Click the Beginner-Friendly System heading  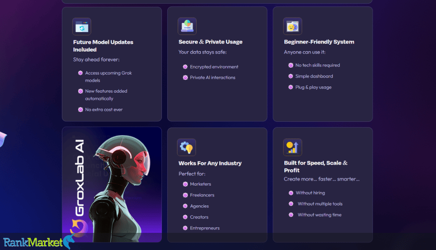point(319,42)
